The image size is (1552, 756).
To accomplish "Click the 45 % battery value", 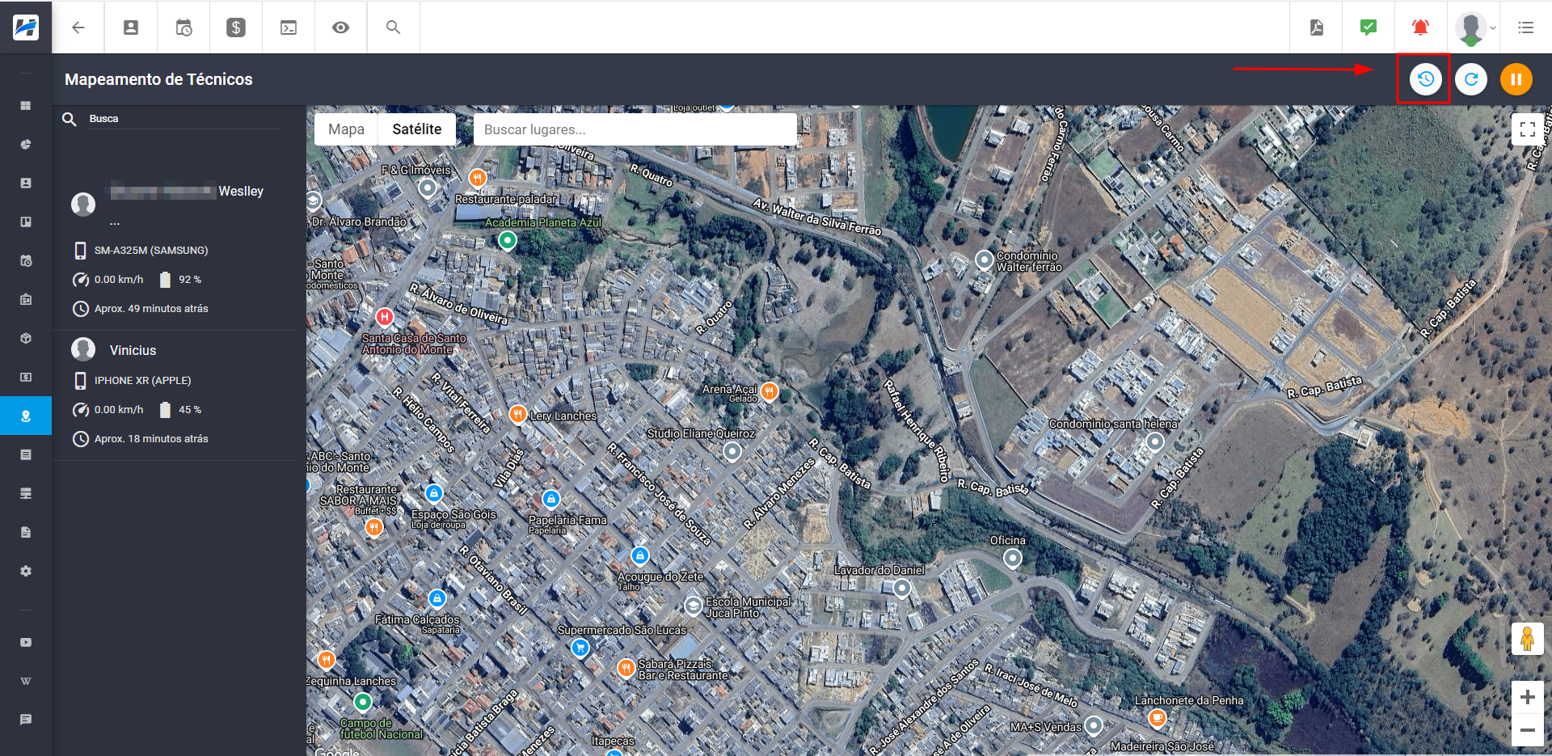I will (190, 410).
